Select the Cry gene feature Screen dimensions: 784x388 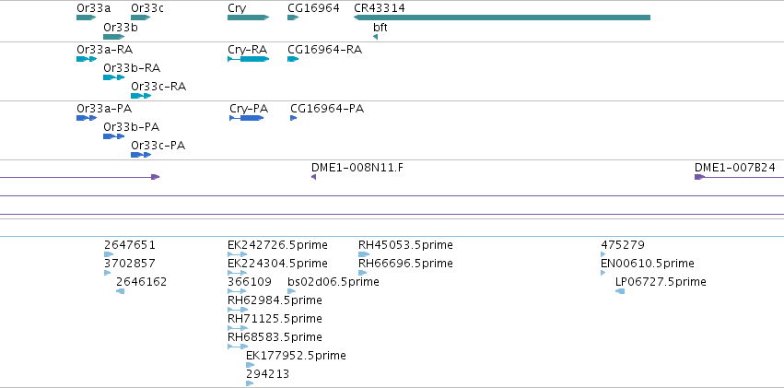(x=249, y=18)
